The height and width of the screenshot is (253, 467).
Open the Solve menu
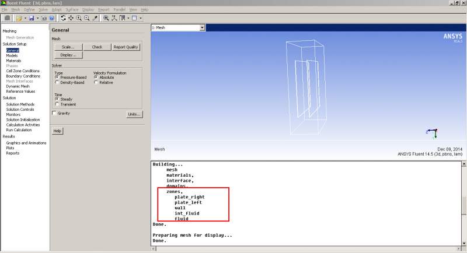[x=43, y=9]
